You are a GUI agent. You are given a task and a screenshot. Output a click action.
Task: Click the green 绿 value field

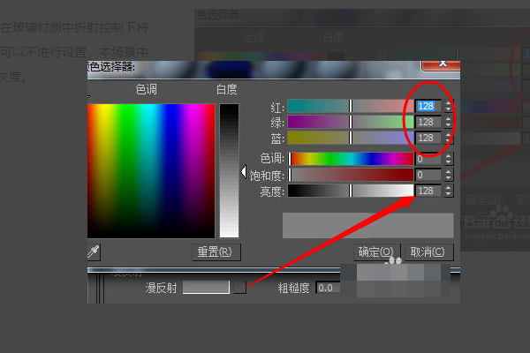coord(428,122)
